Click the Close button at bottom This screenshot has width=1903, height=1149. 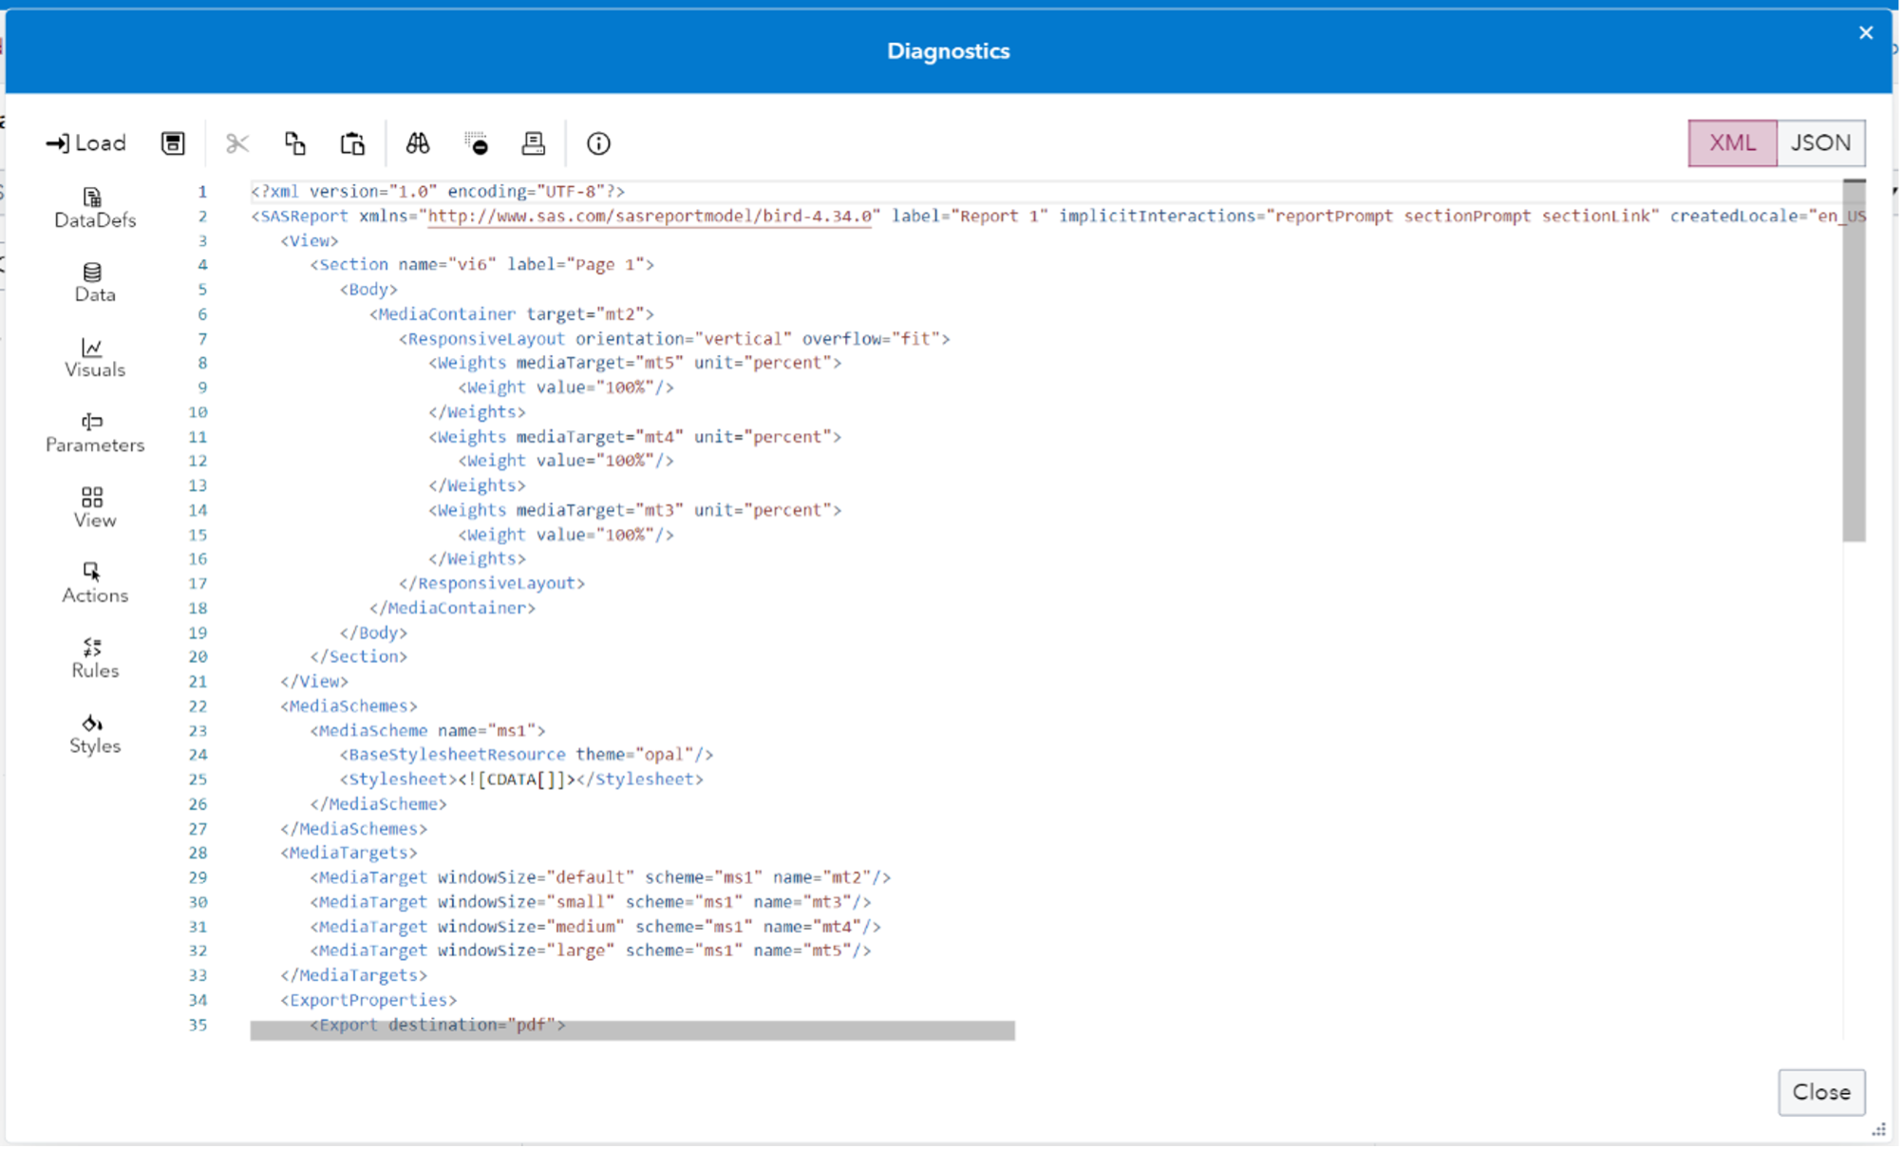click(1820, 1092)
